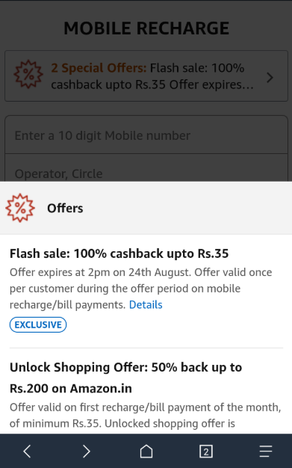Click the MOBILE RECHARGE page heading
The height and width of the screenshot is (468, 292).
pos(146,28)
